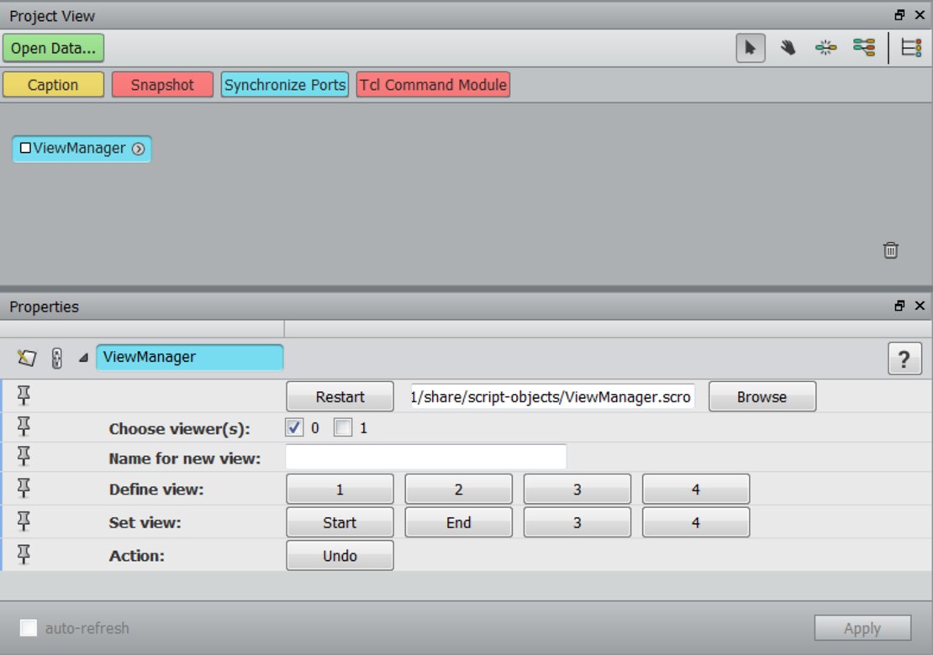Select the Snapshot module button
The image size is (933, 655).
pos(161,84)
